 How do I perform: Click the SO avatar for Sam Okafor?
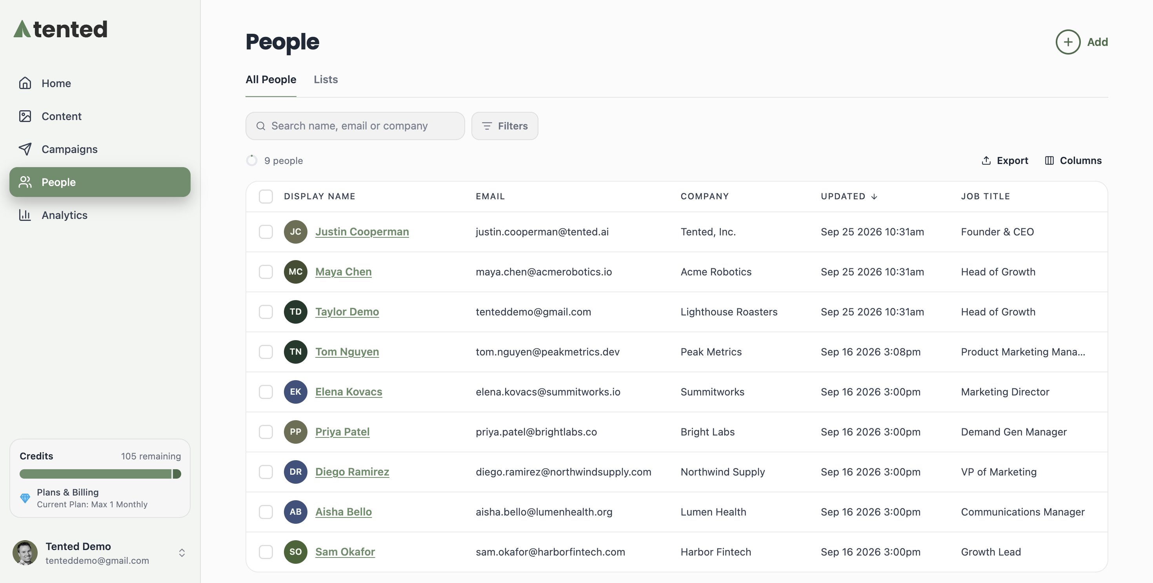pyautogui.click(x=295, y=552)
